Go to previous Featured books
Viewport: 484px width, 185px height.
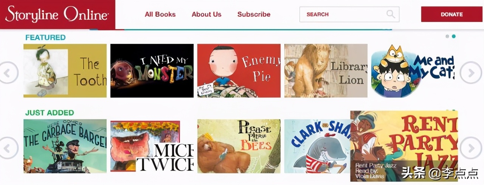[8, 72]
